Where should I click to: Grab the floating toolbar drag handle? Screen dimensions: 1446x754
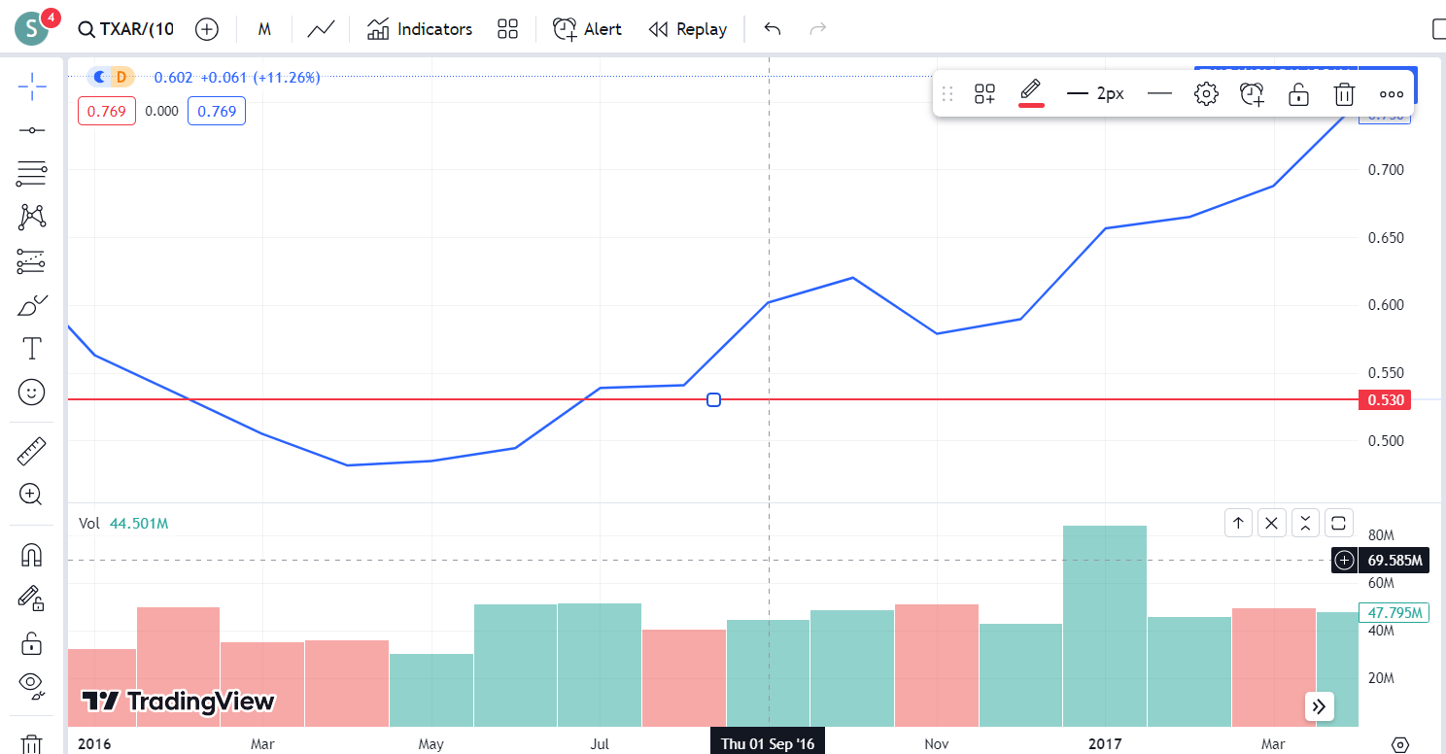pyautogui.click(x=948, y=94)
